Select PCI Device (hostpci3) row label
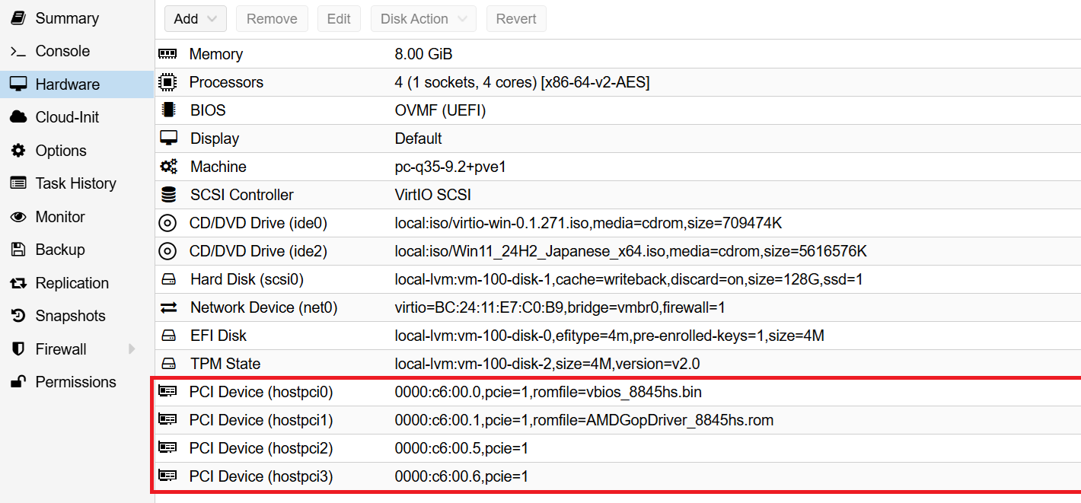Screen dimensions: 1081x503 pyautogui.click(x=261, y=476)
